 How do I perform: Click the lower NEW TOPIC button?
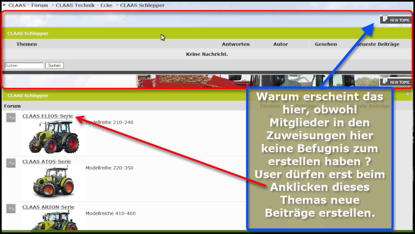click(x=396, y=82)
